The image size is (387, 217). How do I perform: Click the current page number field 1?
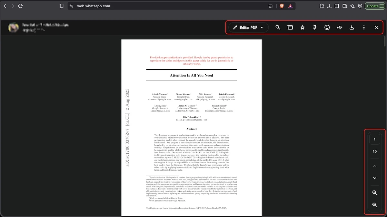pyautogui.click(x=374, y=139)
